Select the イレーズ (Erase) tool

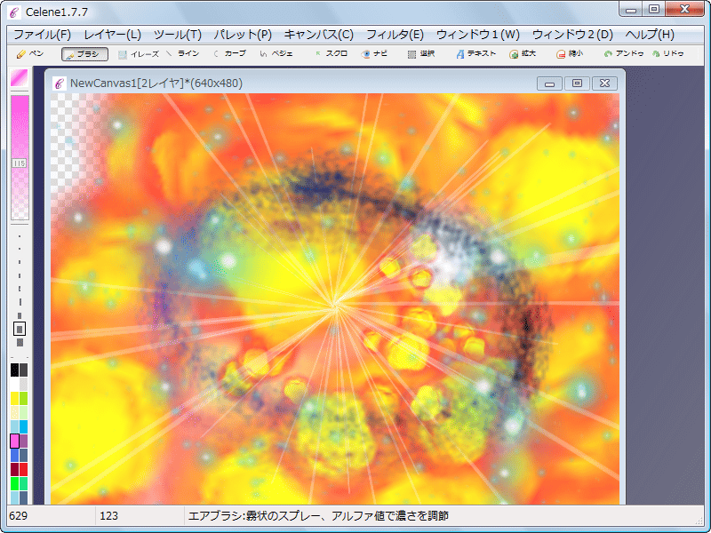click(x=139, y=54)
